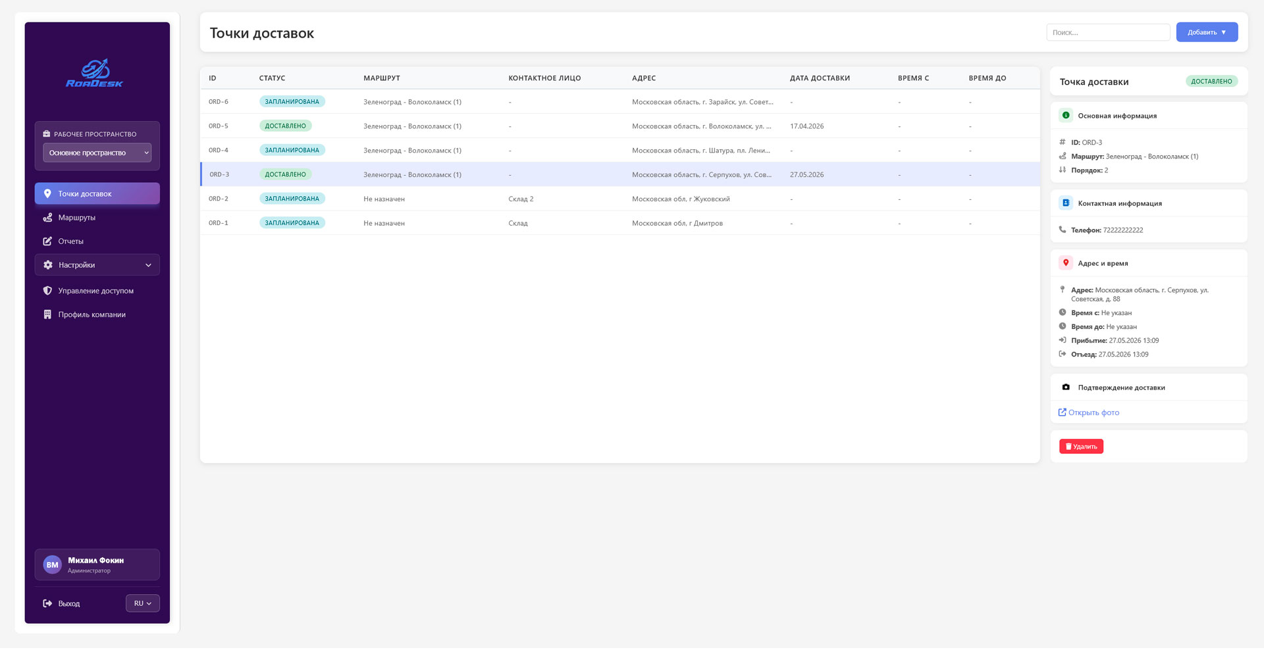
Task: Click the blue contact card icon
Action: pyautogui.click(x=1065, y=203)
